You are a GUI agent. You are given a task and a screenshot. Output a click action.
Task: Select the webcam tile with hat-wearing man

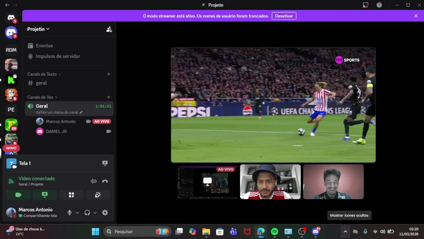tap(270, 182)
